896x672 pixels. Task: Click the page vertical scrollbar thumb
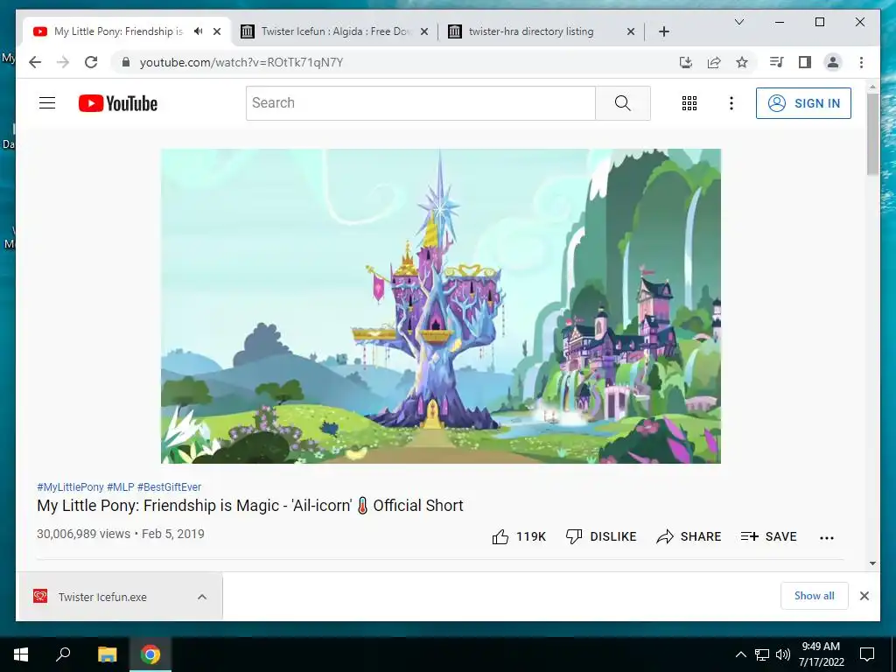[872, 134]
